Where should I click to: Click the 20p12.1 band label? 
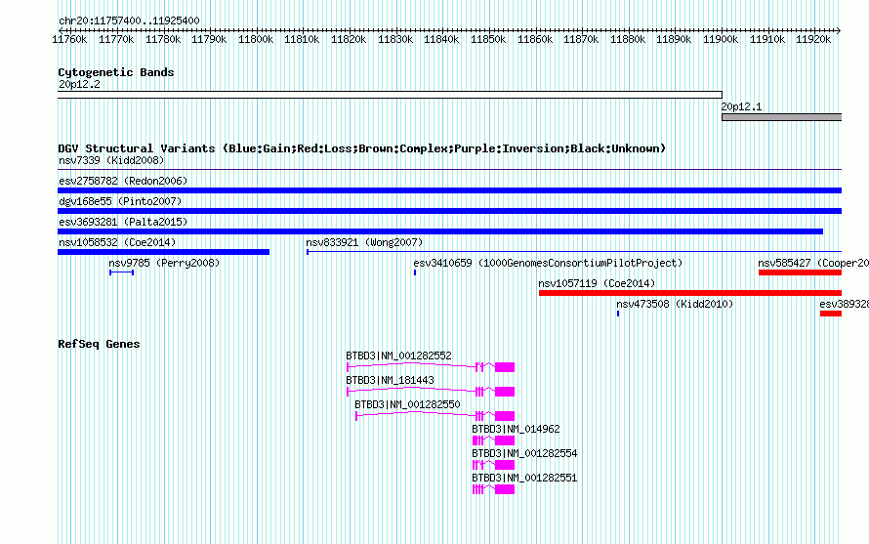741,107
